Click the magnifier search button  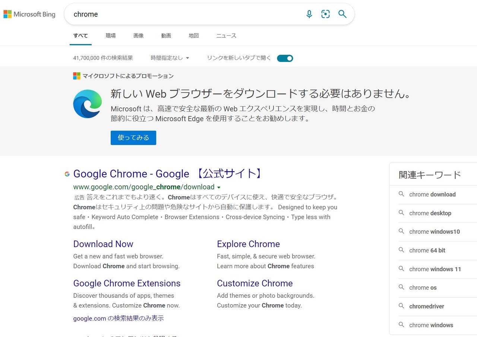342,14
